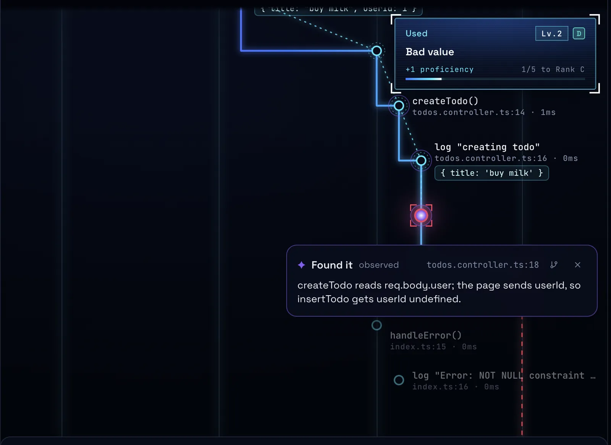Click the Lv.2 level badge
Image resolution: width=611 pixels, height=445 pixels.
[x=552, y=34]
